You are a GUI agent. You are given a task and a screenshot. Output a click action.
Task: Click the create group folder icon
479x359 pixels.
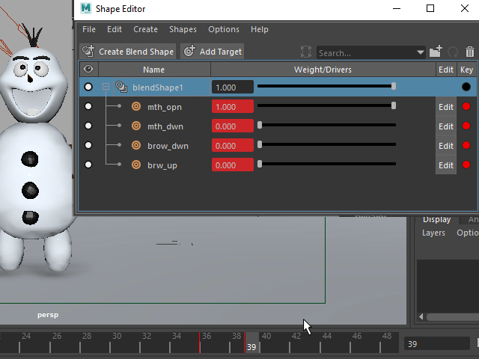click(x=436, y=52)
